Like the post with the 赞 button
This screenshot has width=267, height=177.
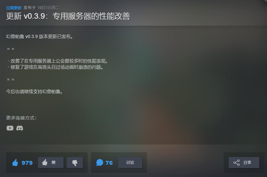pos(51,163)
